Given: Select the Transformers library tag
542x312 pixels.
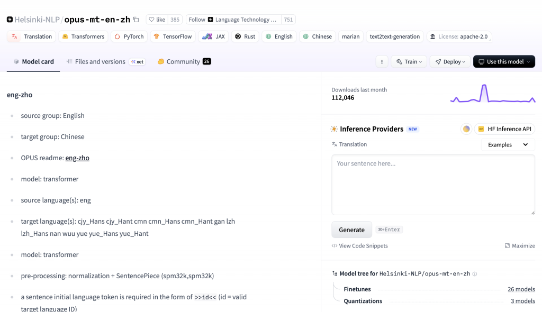Looking at the screenshot, I should (x=83, y=36).
